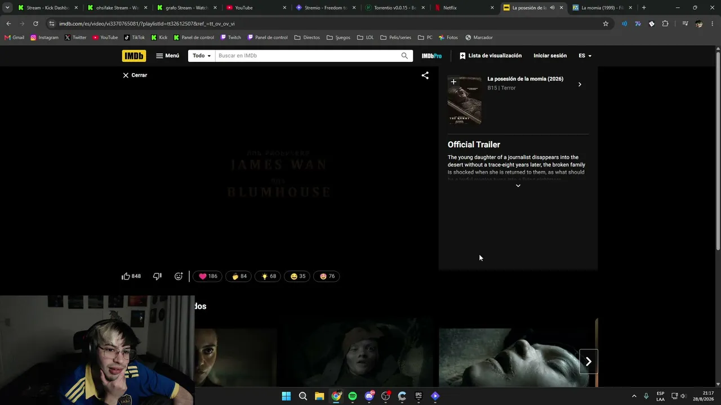
Task: Open Stremio from the taskbar
Action: pos(435,396)
